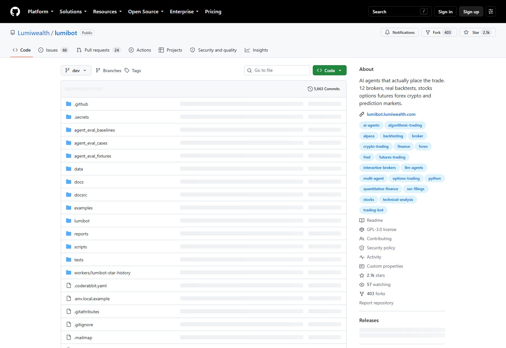Open the tests folder
The height and width of the screenshot is (348, 506).
tap(79, 260)
